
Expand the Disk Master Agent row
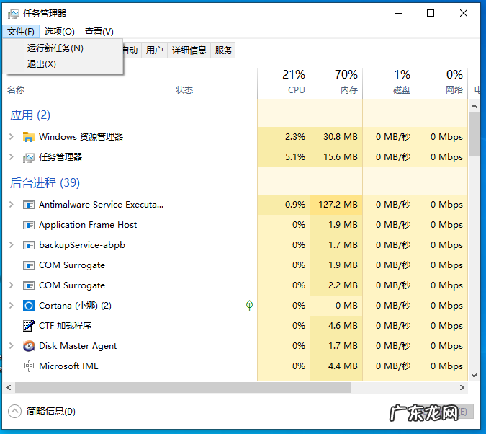point(12,346)
